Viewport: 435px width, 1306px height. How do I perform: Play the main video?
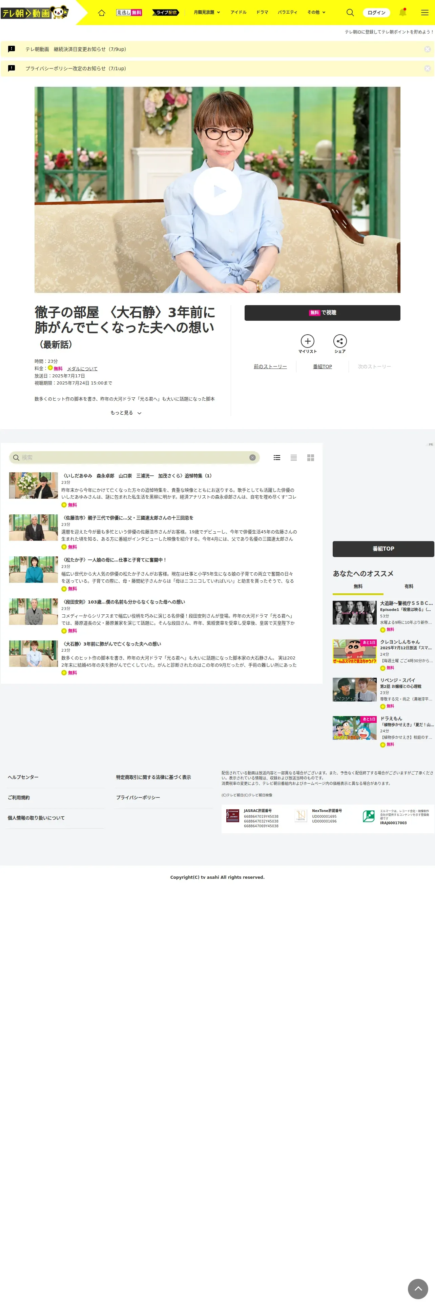pos(218,191)
